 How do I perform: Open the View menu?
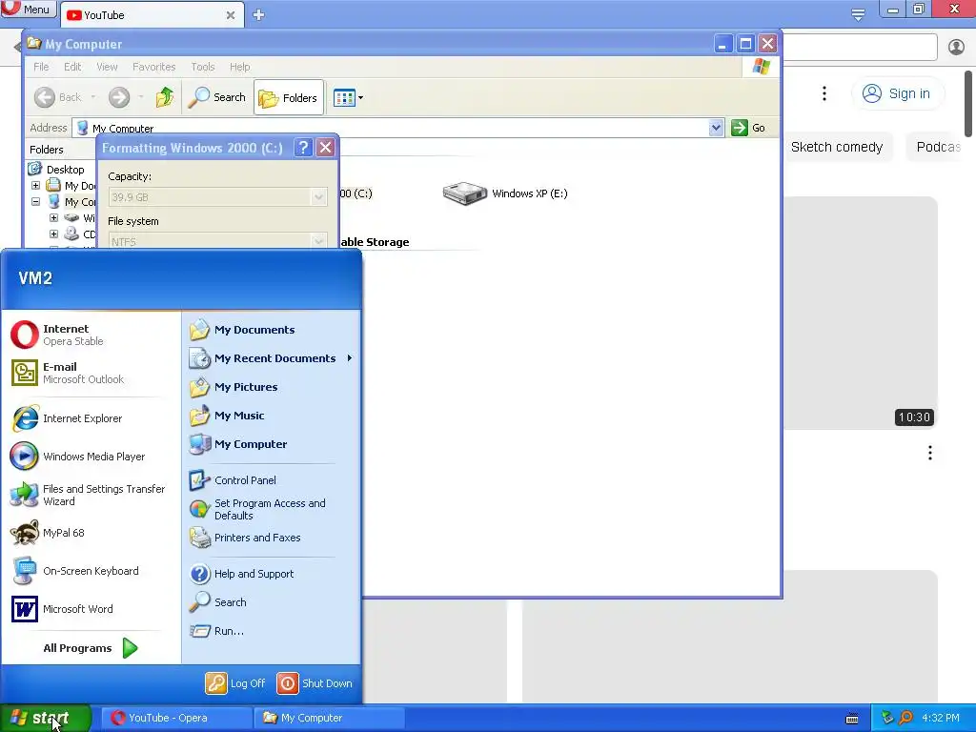pyautogui.click(x=107, y=67)
